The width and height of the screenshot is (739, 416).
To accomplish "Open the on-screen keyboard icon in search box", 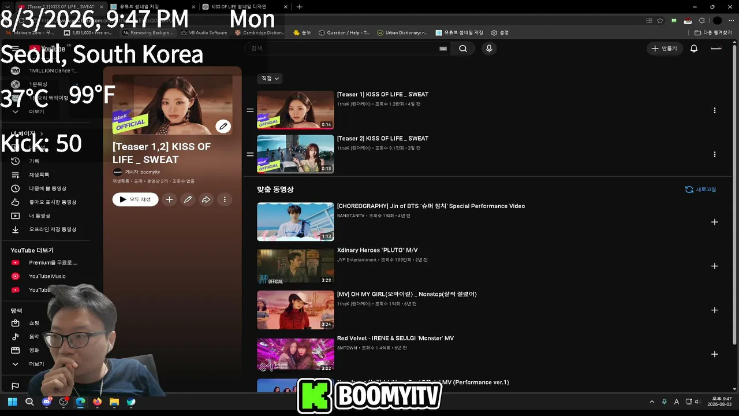I will coord(443,49).
